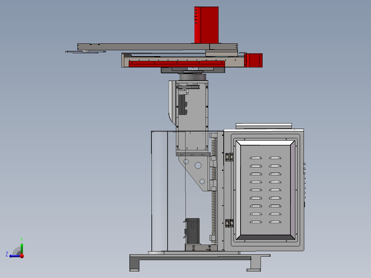Select the louvered cabinet door panel
The height and width of the screenshot is (278, 371).
tap(265, 190)
